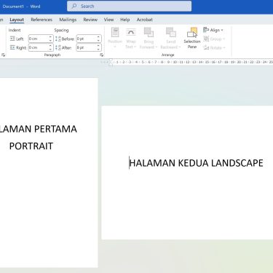This screenshot has width=273, height=273.
Task: Click the PERTAMA heading text
Action: (55, 129)
